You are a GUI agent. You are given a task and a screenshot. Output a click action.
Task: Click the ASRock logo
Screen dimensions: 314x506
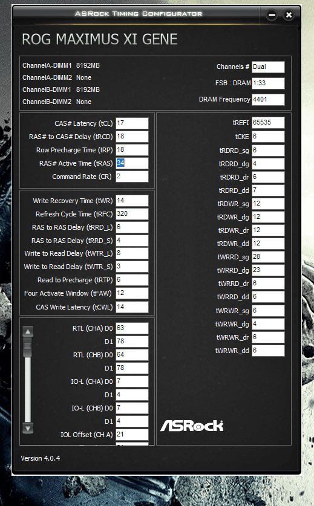[192, 426]
